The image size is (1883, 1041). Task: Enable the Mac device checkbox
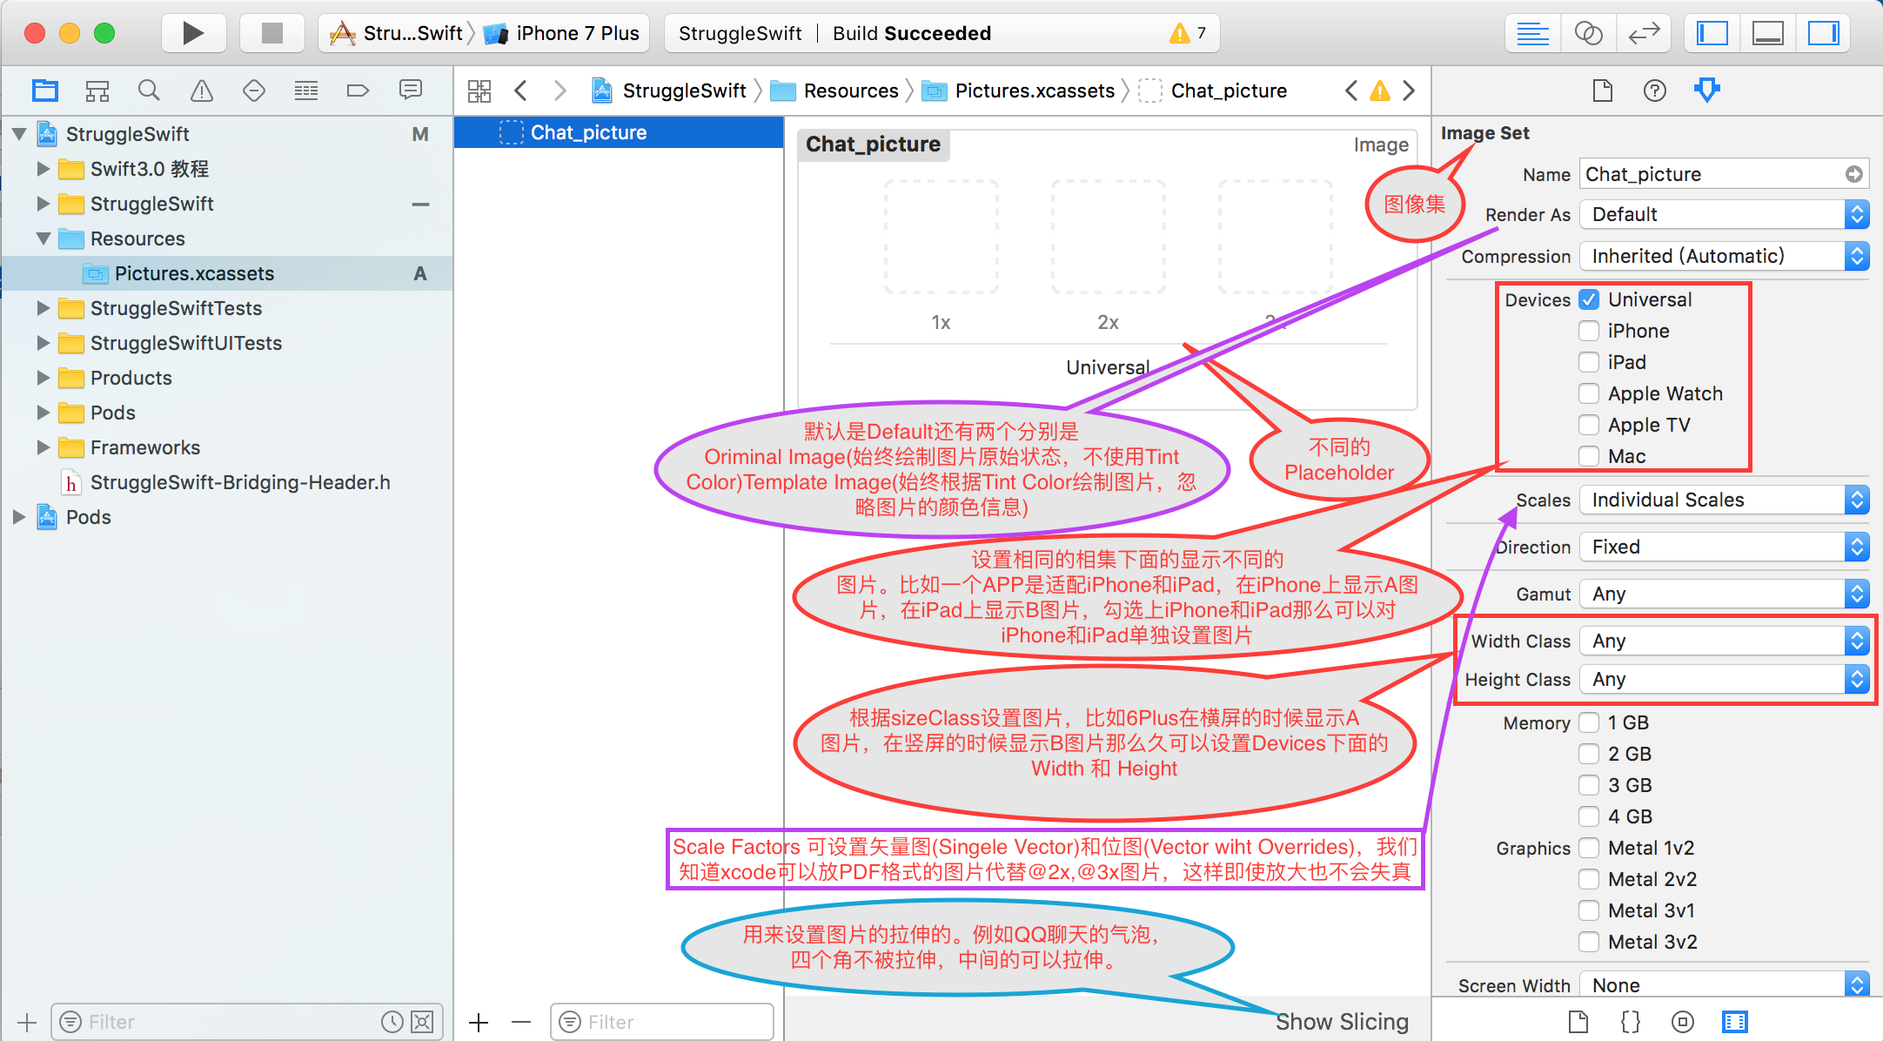click(1589, 456)
